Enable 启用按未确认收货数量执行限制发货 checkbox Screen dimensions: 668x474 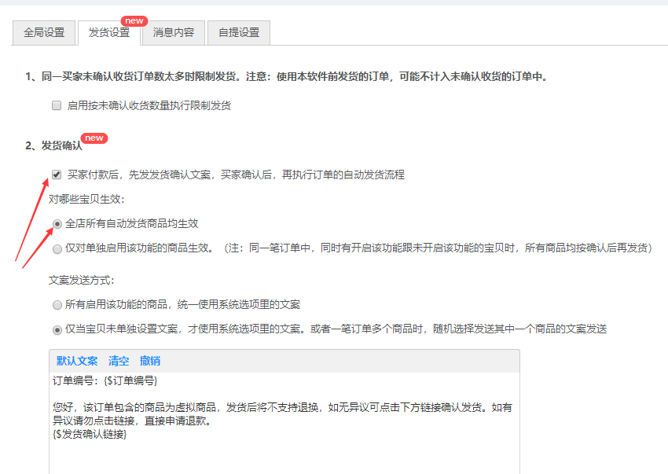tap(57, 105)
